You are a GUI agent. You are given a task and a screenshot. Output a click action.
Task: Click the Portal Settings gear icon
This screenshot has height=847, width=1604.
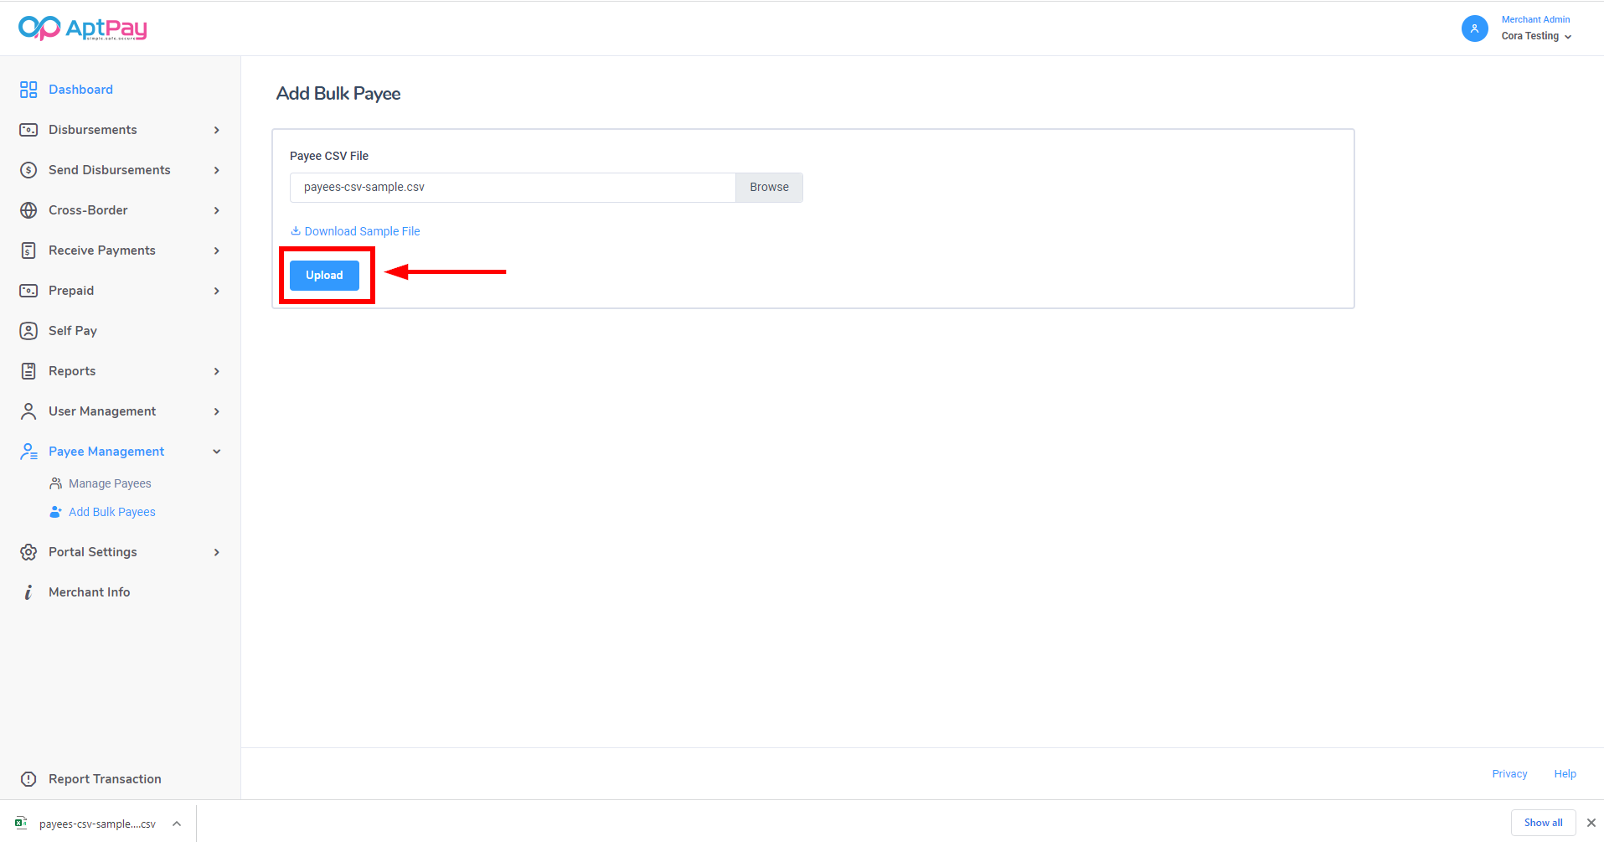(28, 552)
